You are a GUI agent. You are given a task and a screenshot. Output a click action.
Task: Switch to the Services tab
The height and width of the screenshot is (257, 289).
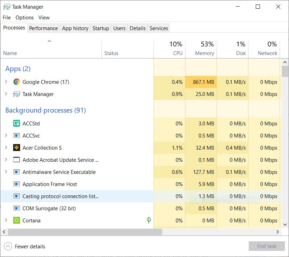159,28
